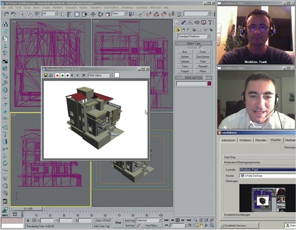
Task: Collapse the Object Type rollout
Action: pyautogui.click(x=194, y=43)
